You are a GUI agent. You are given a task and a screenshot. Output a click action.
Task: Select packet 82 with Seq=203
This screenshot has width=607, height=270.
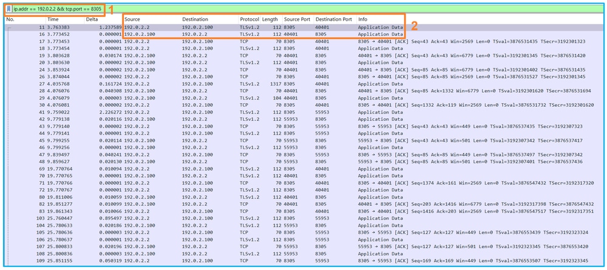304,204
